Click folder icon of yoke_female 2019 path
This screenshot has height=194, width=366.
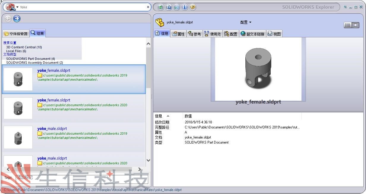[x=40, y=75]
